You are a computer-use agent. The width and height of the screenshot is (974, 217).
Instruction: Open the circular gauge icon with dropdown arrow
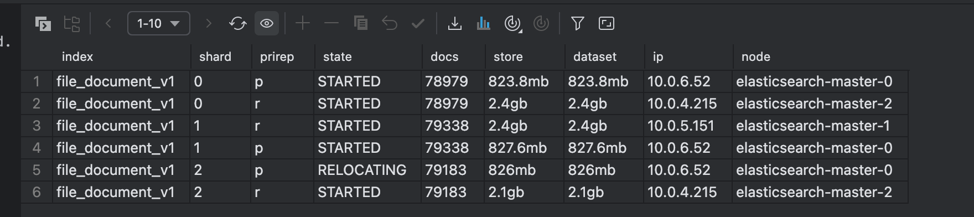tap(513, 23)
